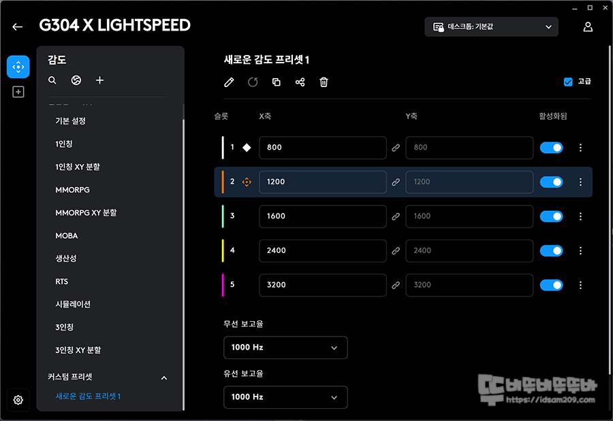
Task: Select the 1인칭 XY 분할 preset
Action: [78, 167]
